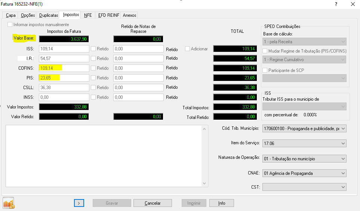Click the Total Impostos amount 332,88

235,107
